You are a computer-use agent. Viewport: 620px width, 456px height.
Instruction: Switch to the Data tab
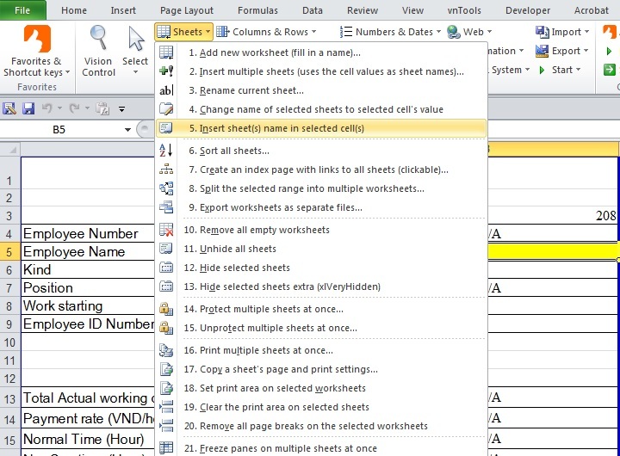tap(313, 10)
